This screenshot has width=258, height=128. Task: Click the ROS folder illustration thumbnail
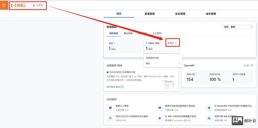tap(168, 84)
